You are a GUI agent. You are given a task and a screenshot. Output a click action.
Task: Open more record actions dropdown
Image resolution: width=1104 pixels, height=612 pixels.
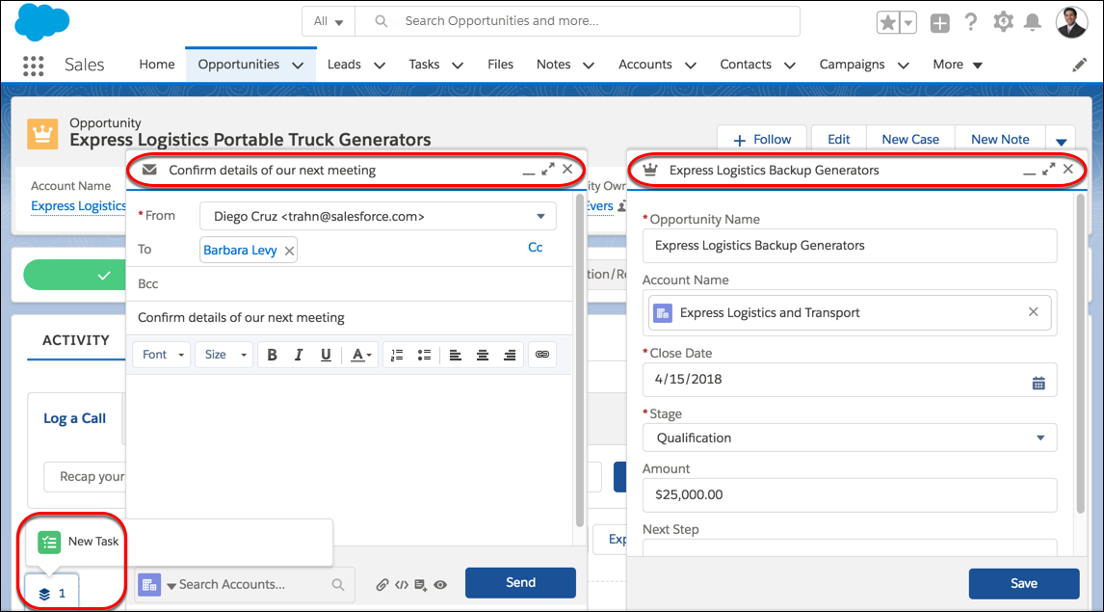[1061, 140]
